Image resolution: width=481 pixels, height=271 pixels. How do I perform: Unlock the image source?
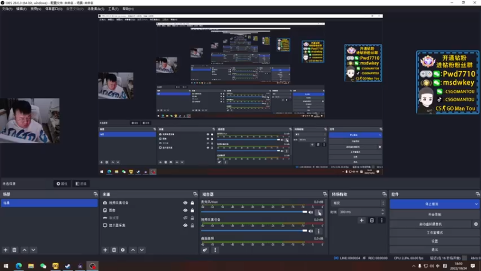192,210
